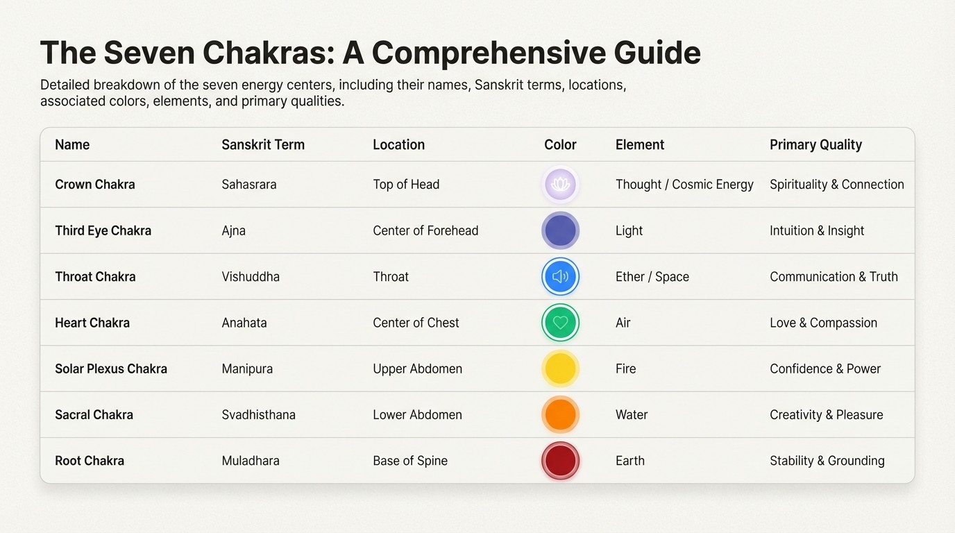Select the yellow Solar Plexus color circle
Viewport: 955px width, 533px height.
(560, 369)
